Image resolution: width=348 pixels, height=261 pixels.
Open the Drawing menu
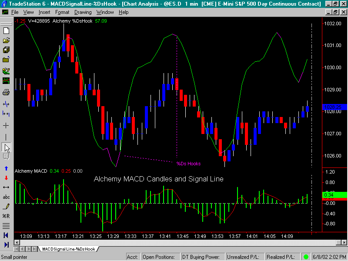tap(83, 12)
